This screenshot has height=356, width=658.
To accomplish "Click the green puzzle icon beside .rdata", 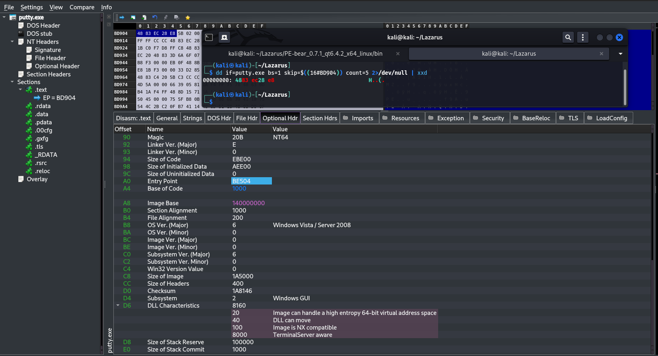I will click(x=29, y=106).
